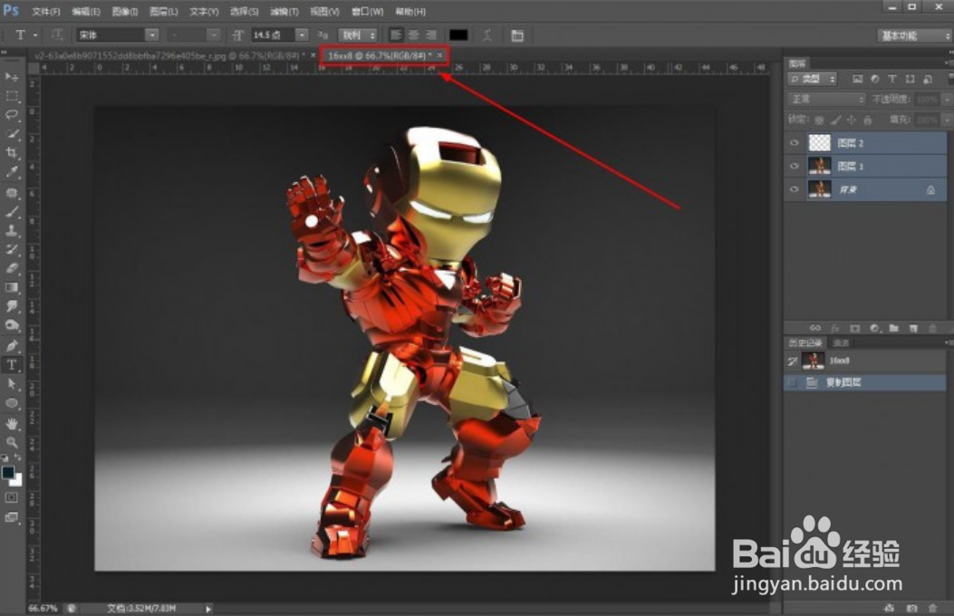Select the Eraser tool
Viewport: 954px width, 616px height.
[12, 268]
